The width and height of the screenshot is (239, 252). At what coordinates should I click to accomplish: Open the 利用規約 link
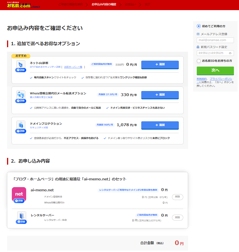[202, 79]
